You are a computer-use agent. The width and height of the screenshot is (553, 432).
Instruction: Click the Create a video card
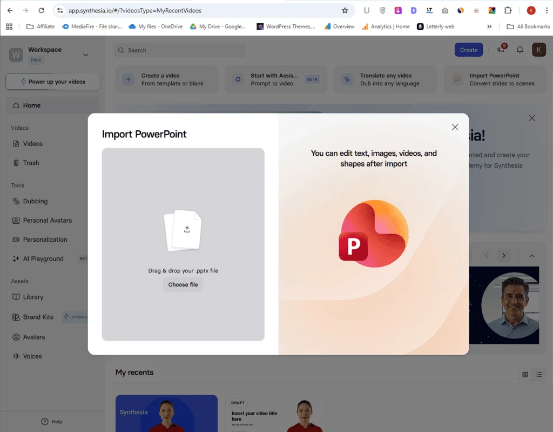166,79
